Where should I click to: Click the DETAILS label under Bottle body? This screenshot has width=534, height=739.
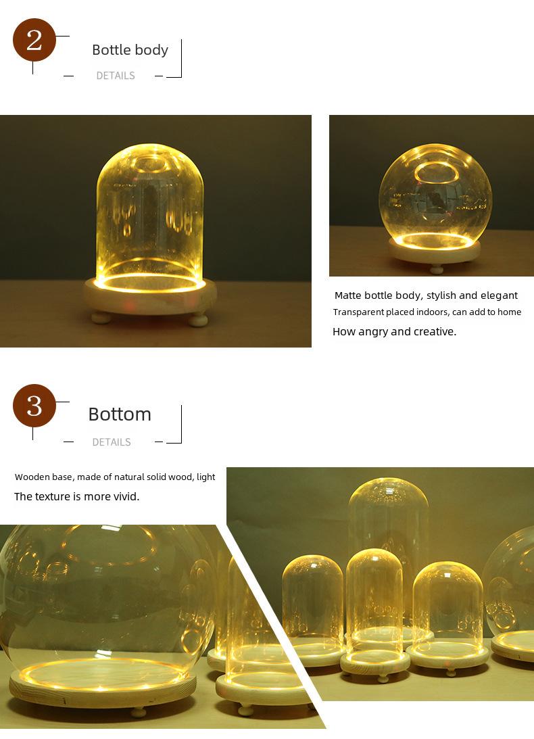pyautogui.click(x=116, y=76)
